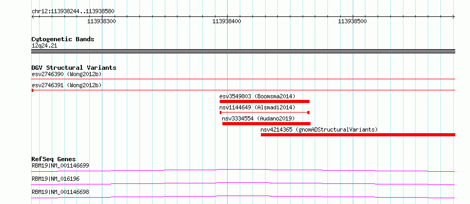Open the RefSeq Genes track title

click(x=54, y=159)
